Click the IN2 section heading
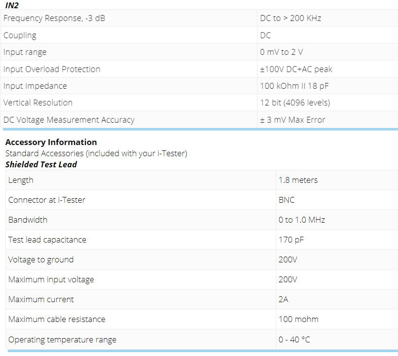Viewport: 398px width, 356px height. [x=12, y=5]
